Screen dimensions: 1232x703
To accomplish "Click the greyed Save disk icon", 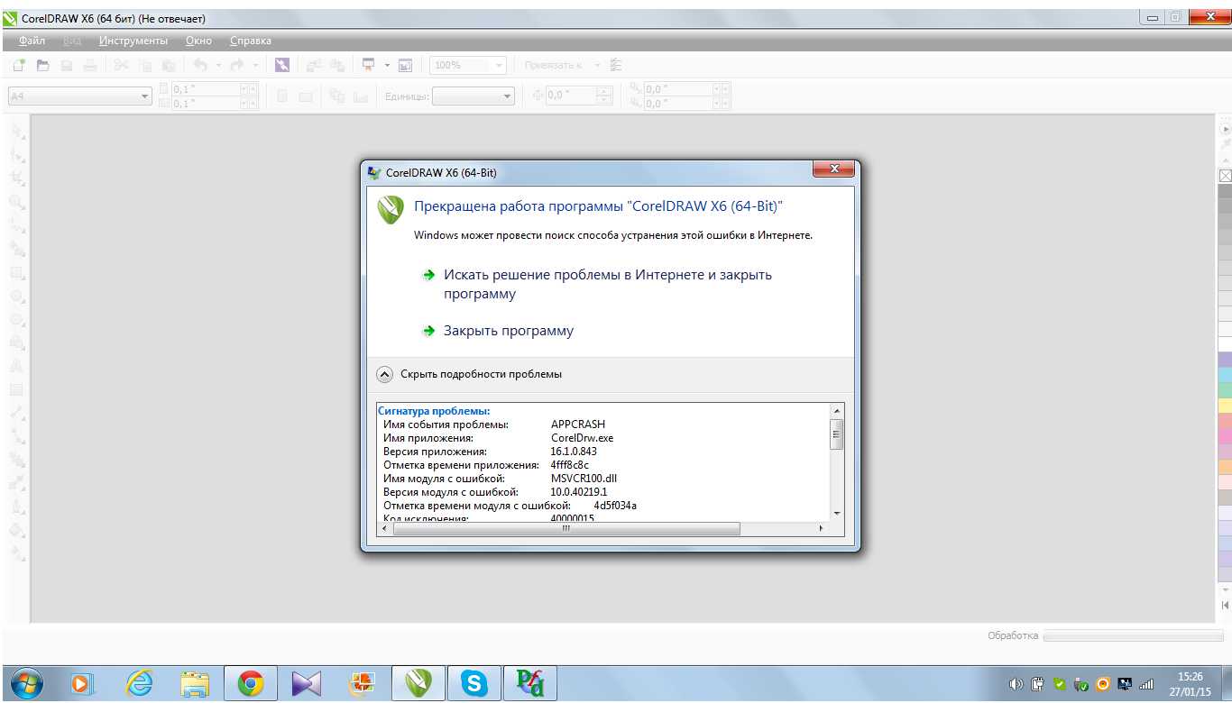I will [x=66, y=65].
